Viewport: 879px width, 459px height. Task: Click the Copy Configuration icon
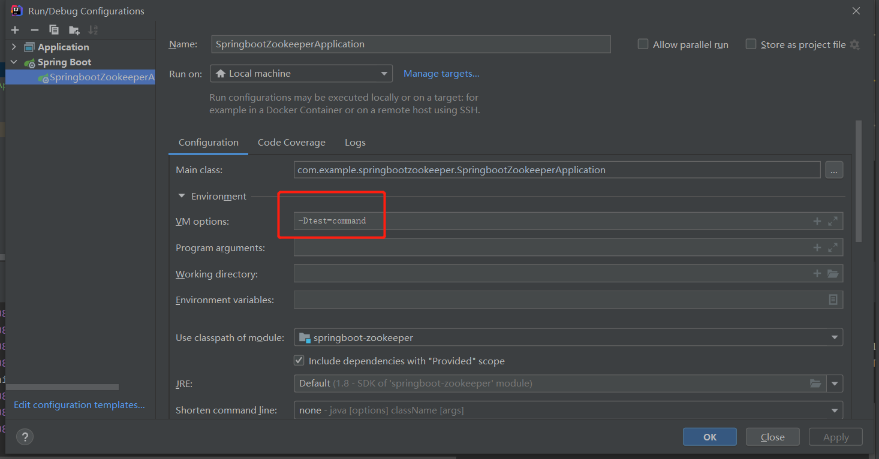point(54,30)
